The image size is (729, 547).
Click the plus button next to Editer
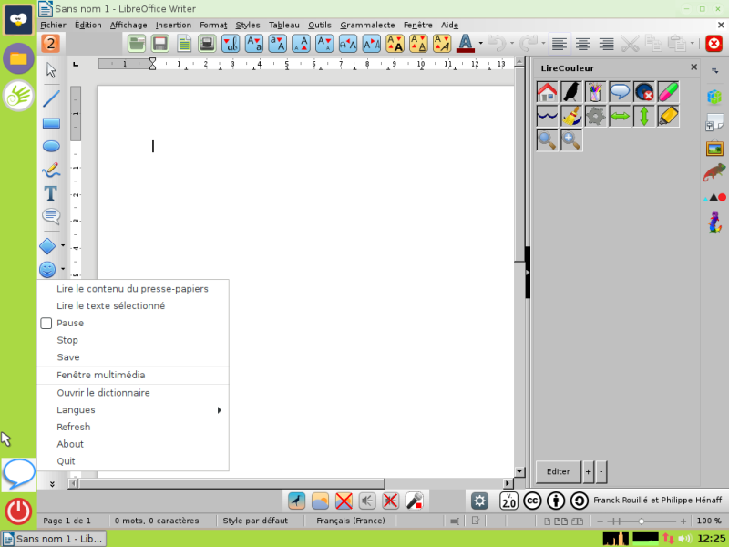coord(588,471)
